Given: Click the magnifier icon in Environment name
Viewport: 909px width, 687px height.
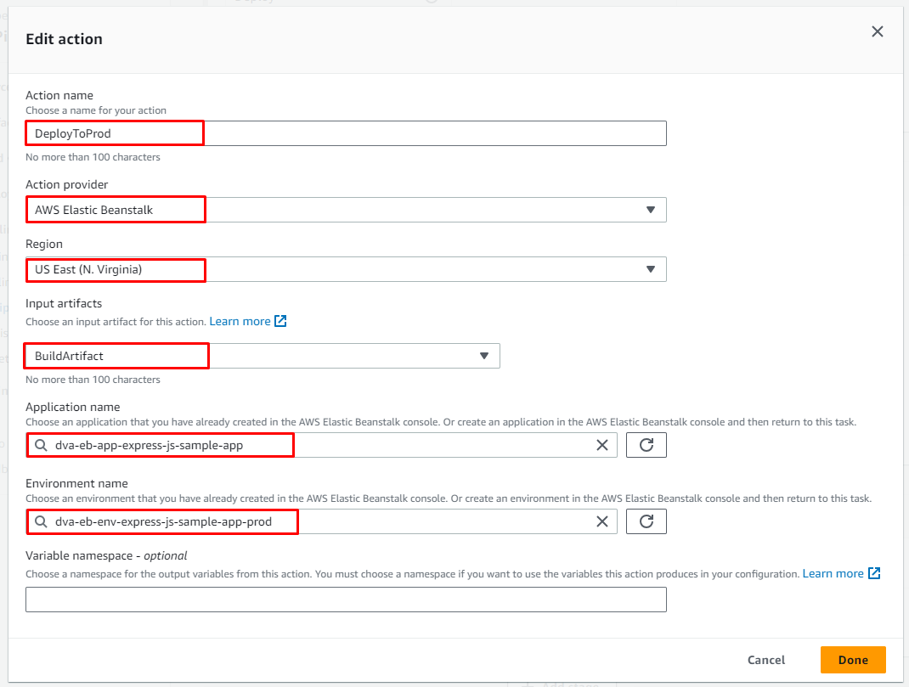Looking at the screenshot, I should click(41, 522).
